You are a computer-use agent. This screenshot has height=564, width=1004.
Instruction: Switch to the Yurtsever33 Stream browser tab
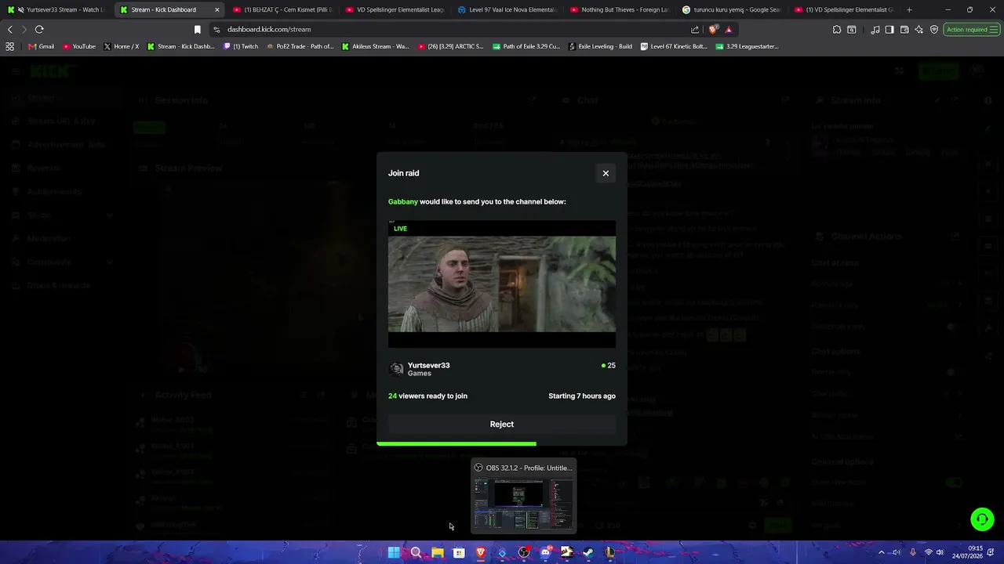[58, 10]
